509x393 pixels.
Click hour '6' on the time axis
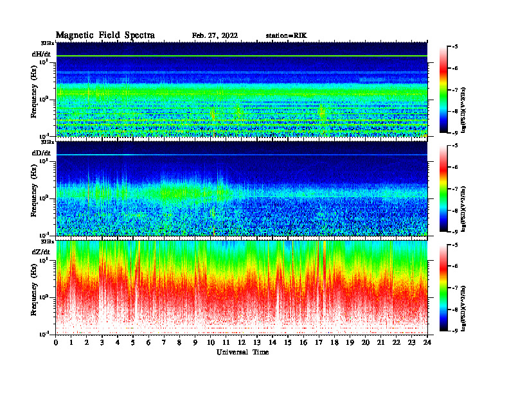(148, 342)
